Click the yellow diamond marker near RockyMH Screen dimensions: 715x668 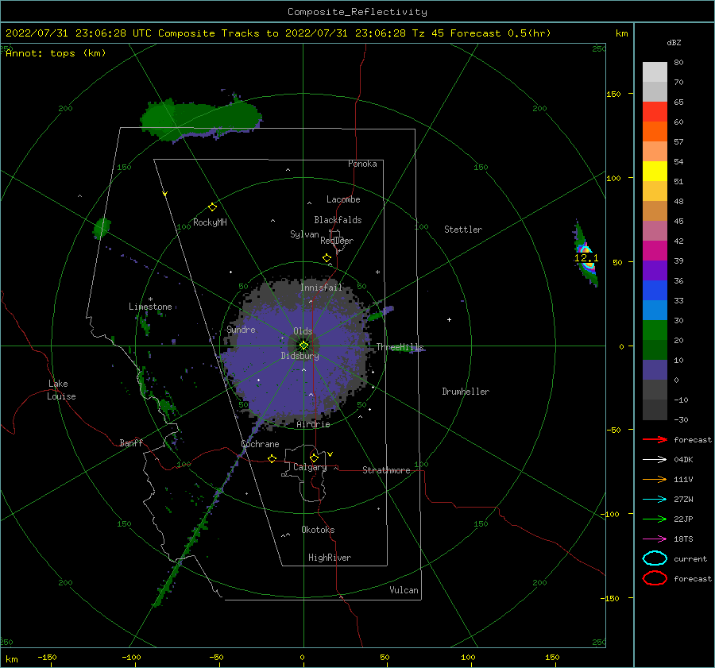point(212,207)
